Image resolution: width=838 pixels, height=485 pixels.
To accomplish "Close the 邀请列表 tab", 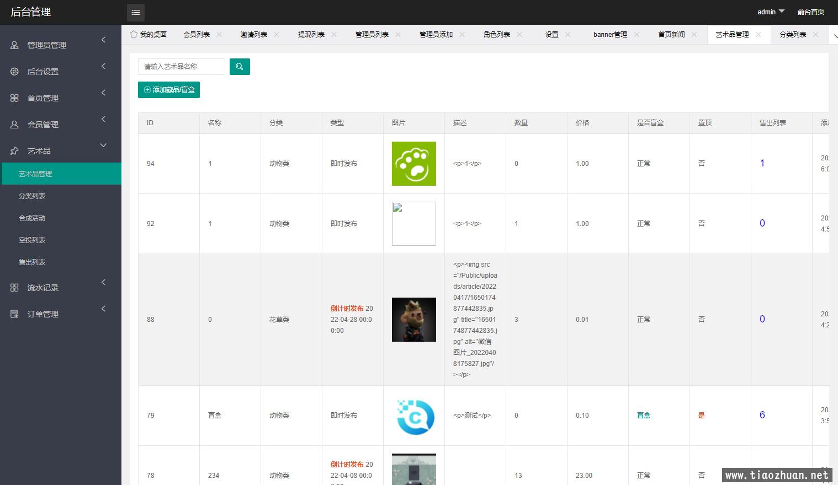I will pyautogui.click(x=277, y=34).
